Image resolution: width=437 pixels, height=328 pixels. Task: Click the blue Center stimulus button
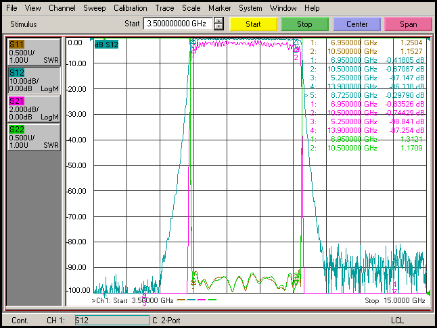point(356,24)
